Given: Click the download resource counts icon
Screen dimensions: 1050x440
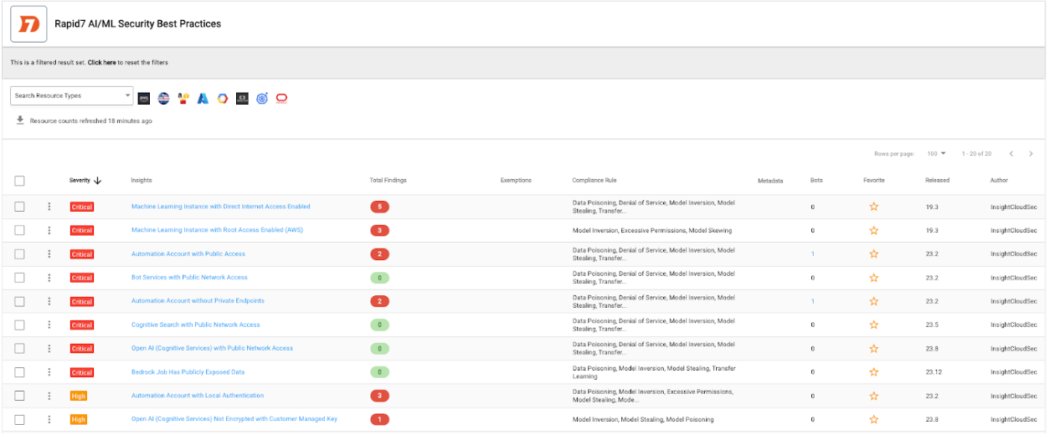Looking at the screenshot, I should pyautogui.click(x=20, y=120).
